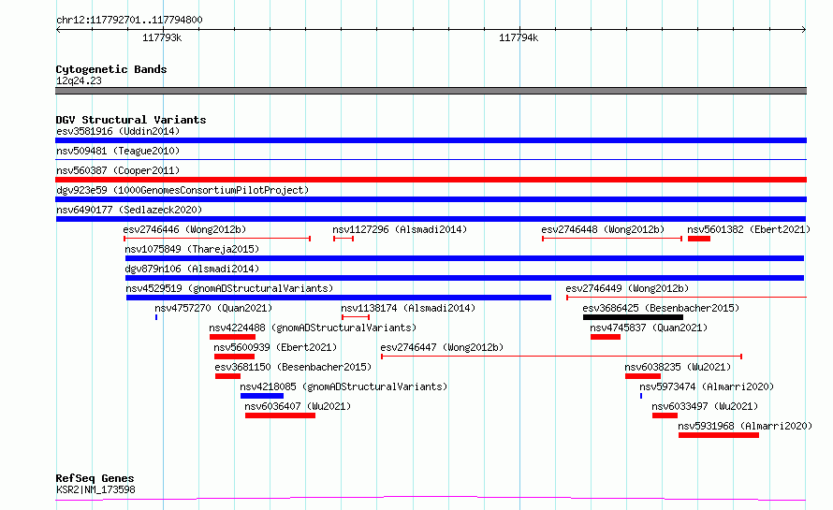The image size is (833, 510).
Task: Click the magenta KSR2 gene track line
Action: [x=431, y=499]
